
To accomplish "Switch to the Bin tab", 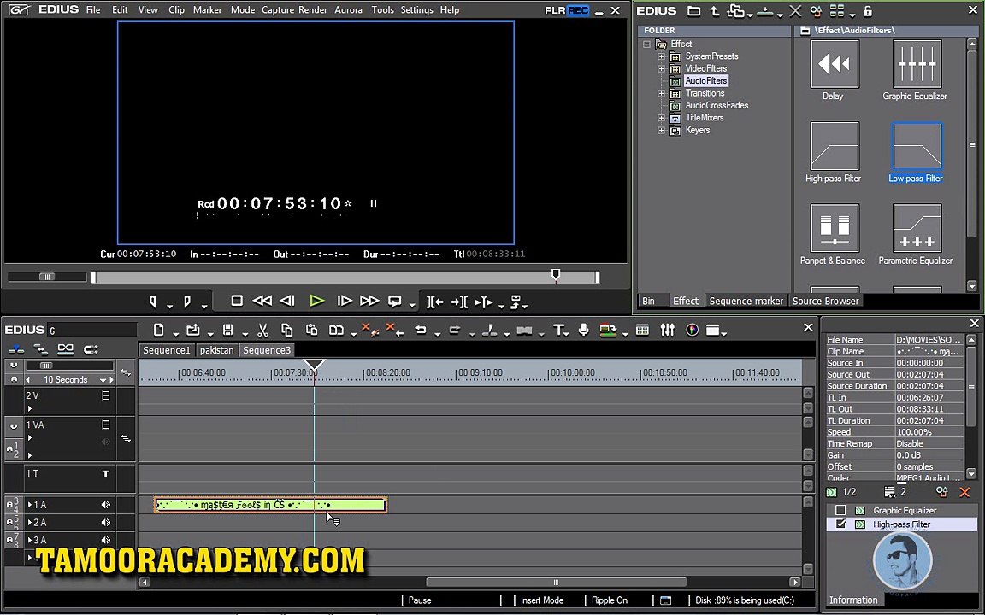I will pyautogui.click(x=648, y=302).
